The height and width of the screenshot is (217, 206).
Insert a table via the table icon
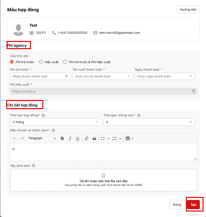point(128,139)
